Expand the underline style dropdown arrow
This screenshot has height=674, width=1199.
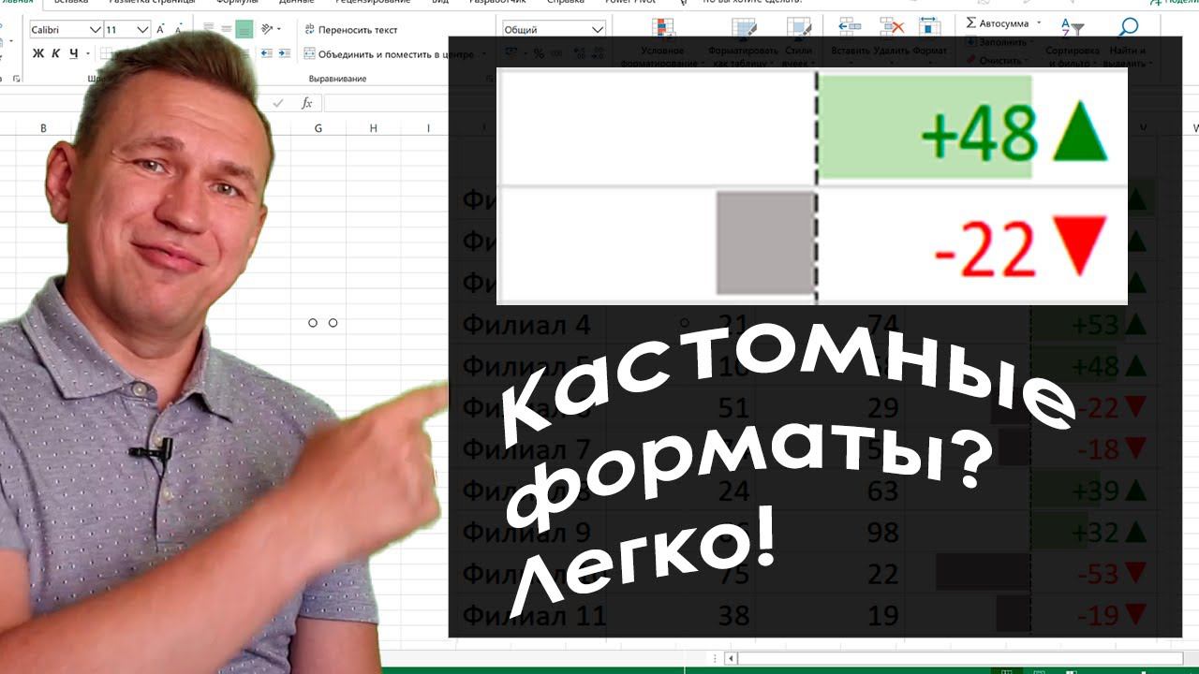(x=86, y=53)
